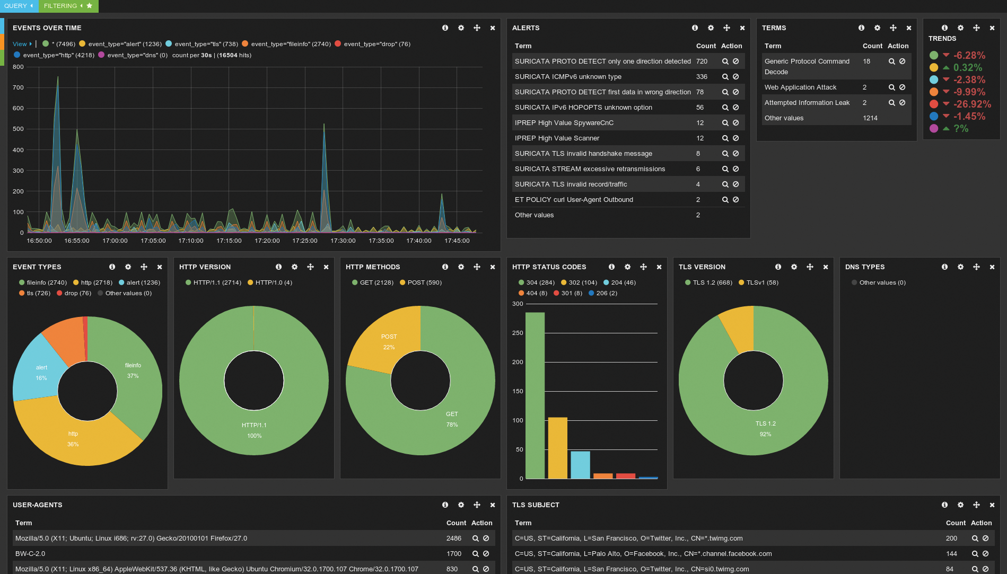Viewport: 1007px width, 574px height.
Task: Click the color dot next to event_type="tls"
Action: pos(169,44)
